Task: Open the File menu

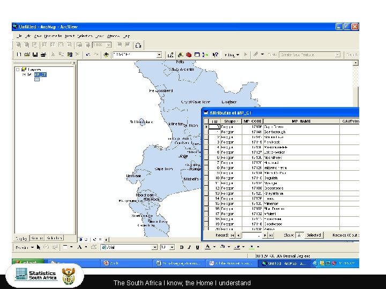Action: [x=19, y=36]
